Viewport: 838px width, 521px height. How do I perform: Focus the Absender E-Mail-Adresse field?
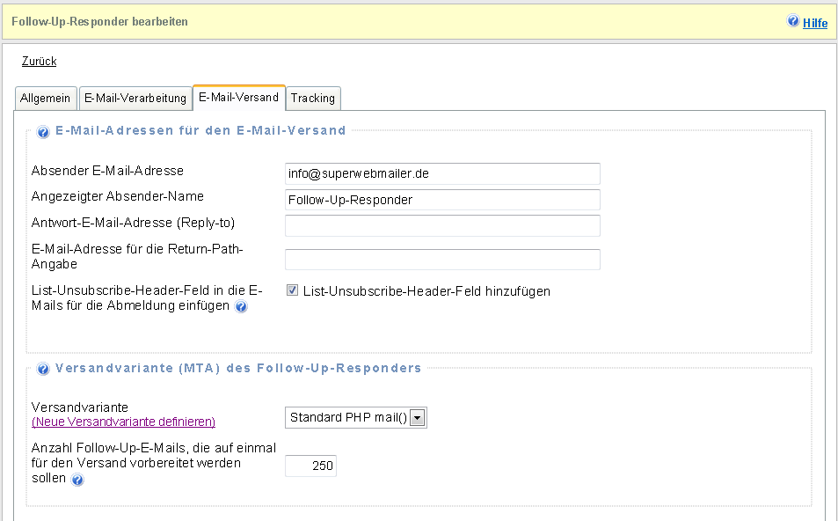(x=442, y=174)
